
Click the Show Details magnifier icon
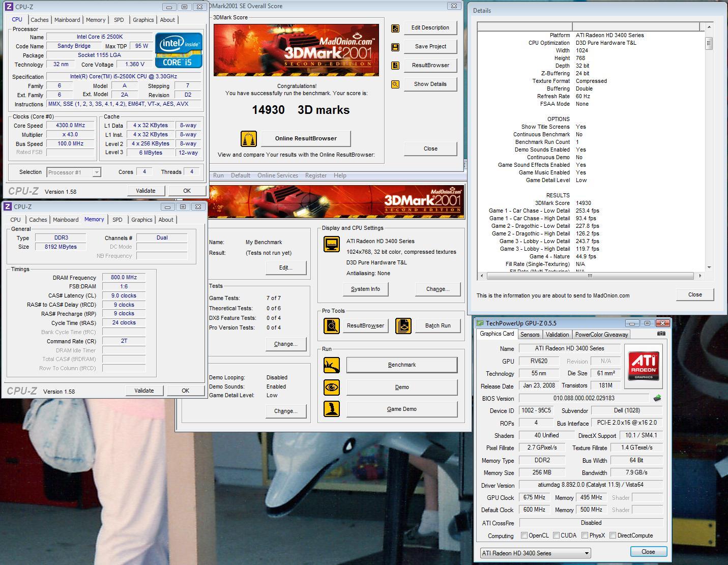click(395, 84)
